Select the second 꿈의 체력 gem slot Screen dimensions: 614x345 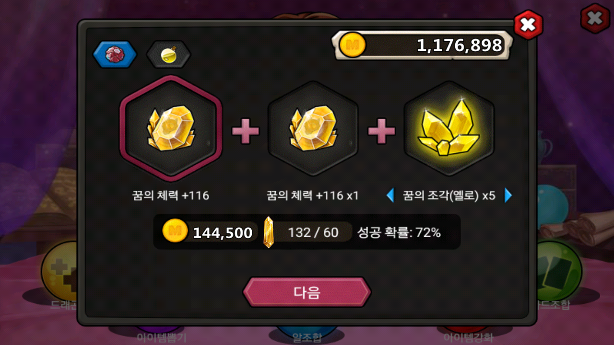click(313, 128)
